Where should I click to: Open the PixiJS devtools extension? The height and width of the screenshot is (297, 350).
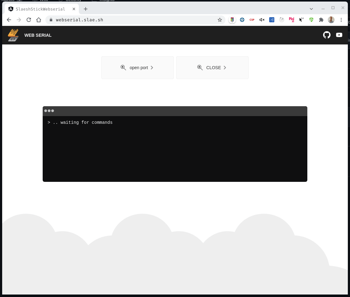tap(292, 20)
